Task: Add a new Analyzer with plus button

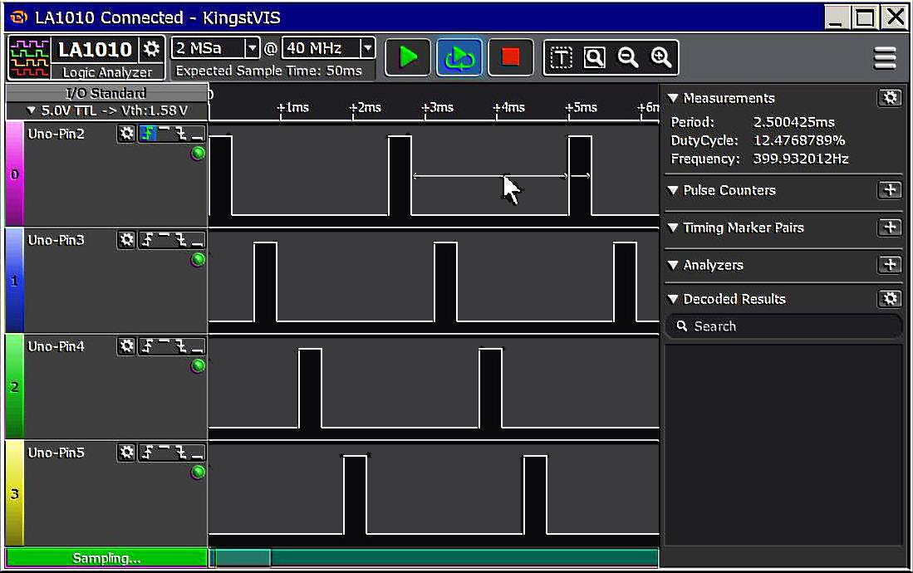Action: 890,265
